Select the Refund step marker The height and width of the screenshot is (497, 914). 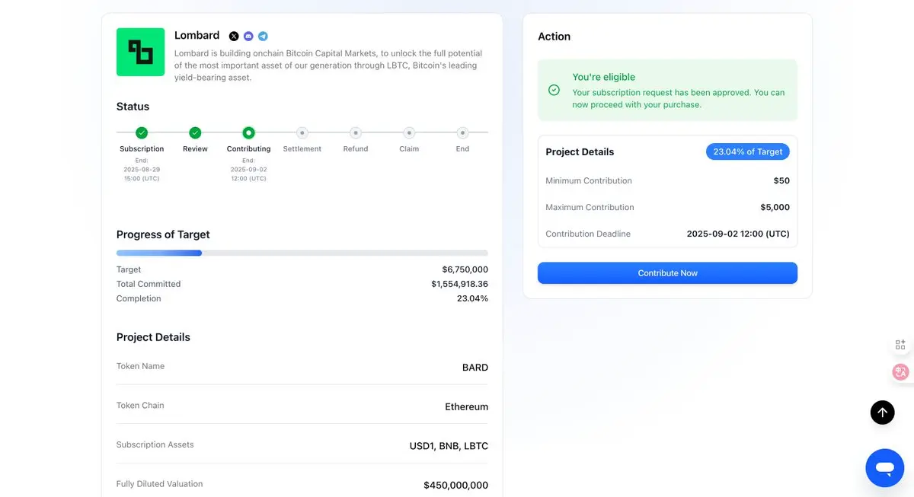coord(356,132)
